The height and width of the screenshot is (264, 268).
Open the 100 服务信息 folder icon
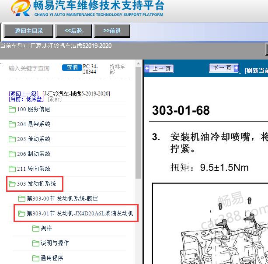pyautogui.click(x=12, y=109)
